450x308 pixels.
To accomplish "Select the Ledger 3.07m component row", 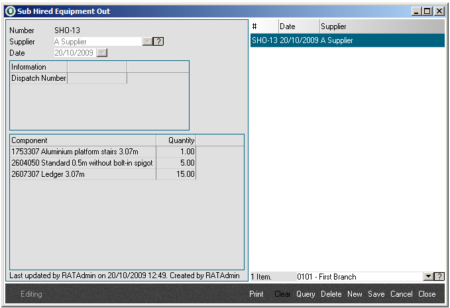I will pyautogui.click(x=82, y=174).
